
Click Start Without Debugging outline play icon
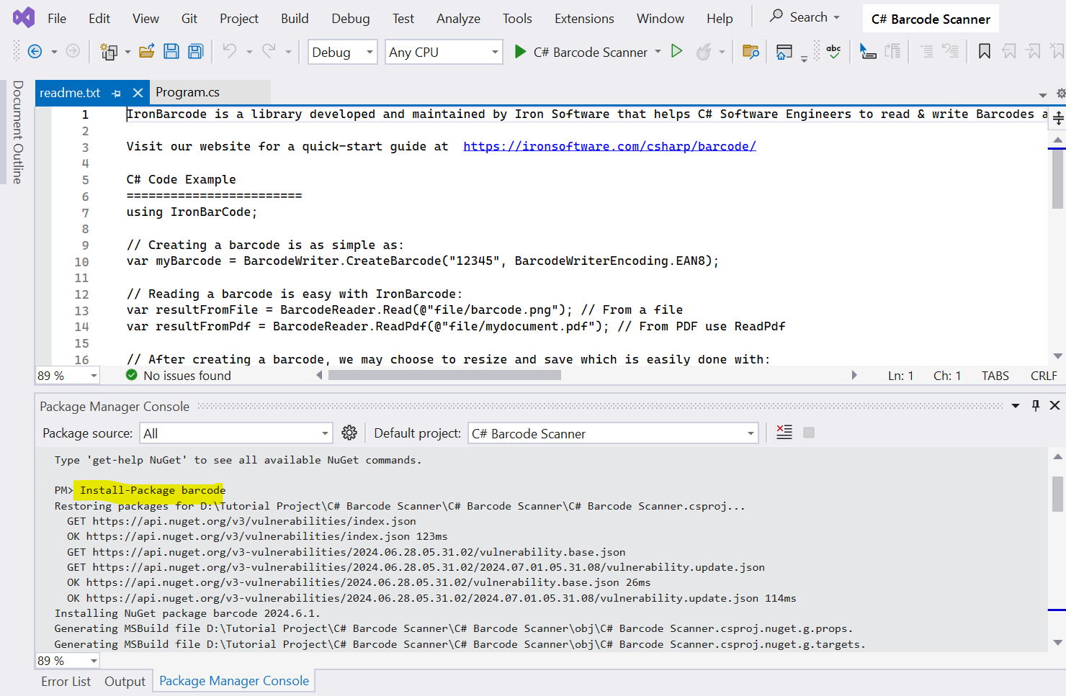[x=676, y=51]
